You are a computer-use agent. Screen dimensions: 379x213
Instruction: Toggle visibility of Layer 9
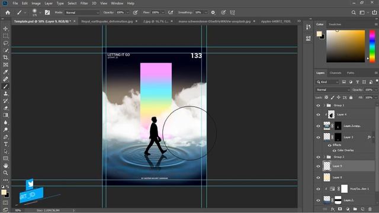coord(319,166)
